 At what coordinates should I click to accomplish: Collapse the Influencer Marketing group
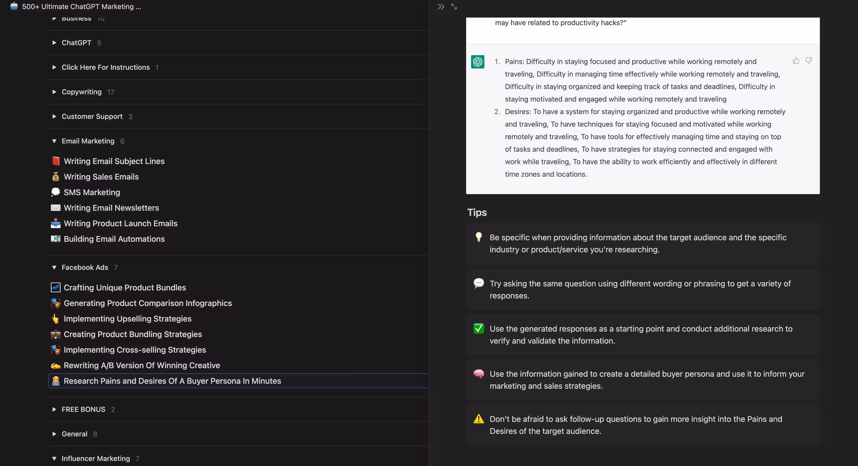click(54, 459)
